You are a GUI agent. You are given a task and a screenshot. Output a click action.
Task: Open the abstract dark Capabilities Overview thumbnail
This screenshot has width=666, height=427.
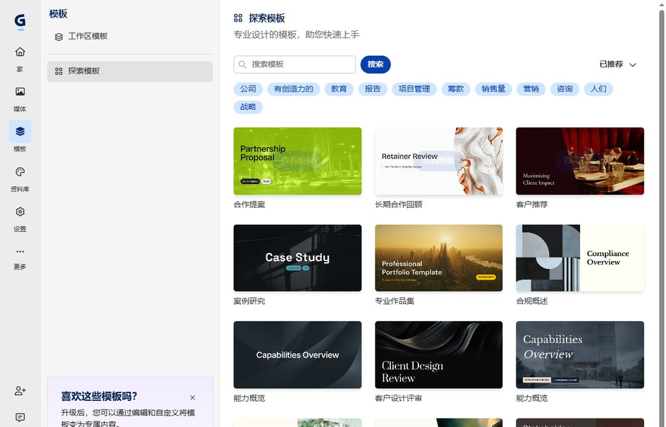(297, 355)
